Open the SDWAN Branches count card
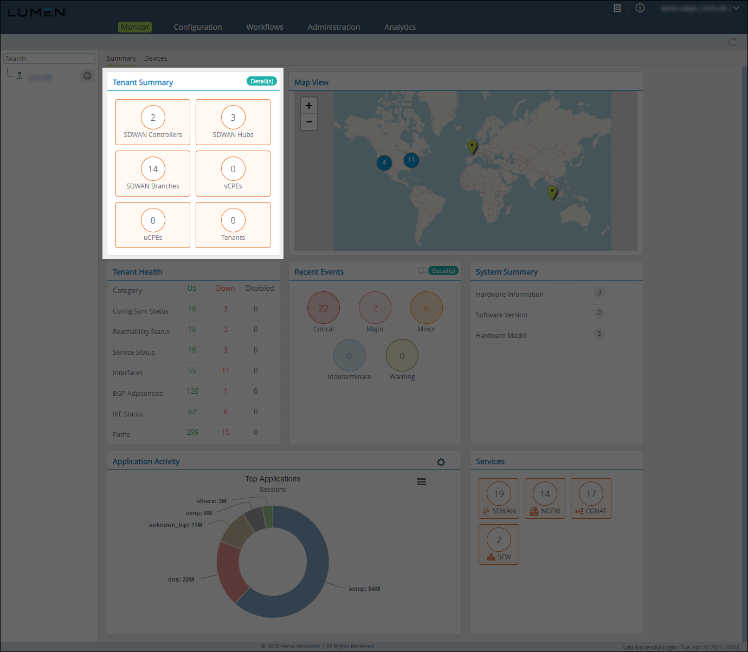This screenshot has height=652, width=748. click(x=152, y=173)
